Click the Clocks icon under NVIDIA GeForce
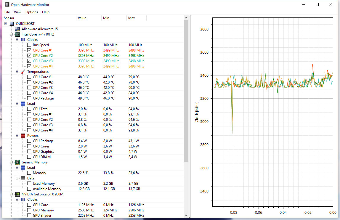 pyautogui.click(x=23, y=200)
